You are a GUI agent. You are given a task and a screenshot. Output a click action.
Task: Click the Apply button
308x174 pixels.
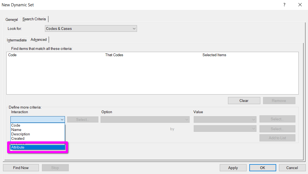233,168
